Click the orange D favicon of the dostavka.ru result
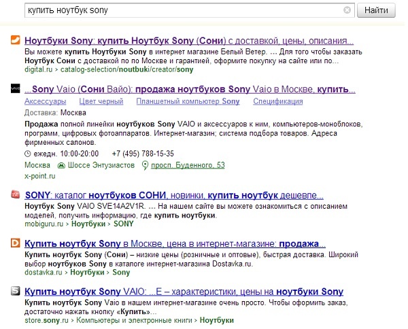Screen dimensions: 408x329 pyautogui.click(x=15, y=243)
